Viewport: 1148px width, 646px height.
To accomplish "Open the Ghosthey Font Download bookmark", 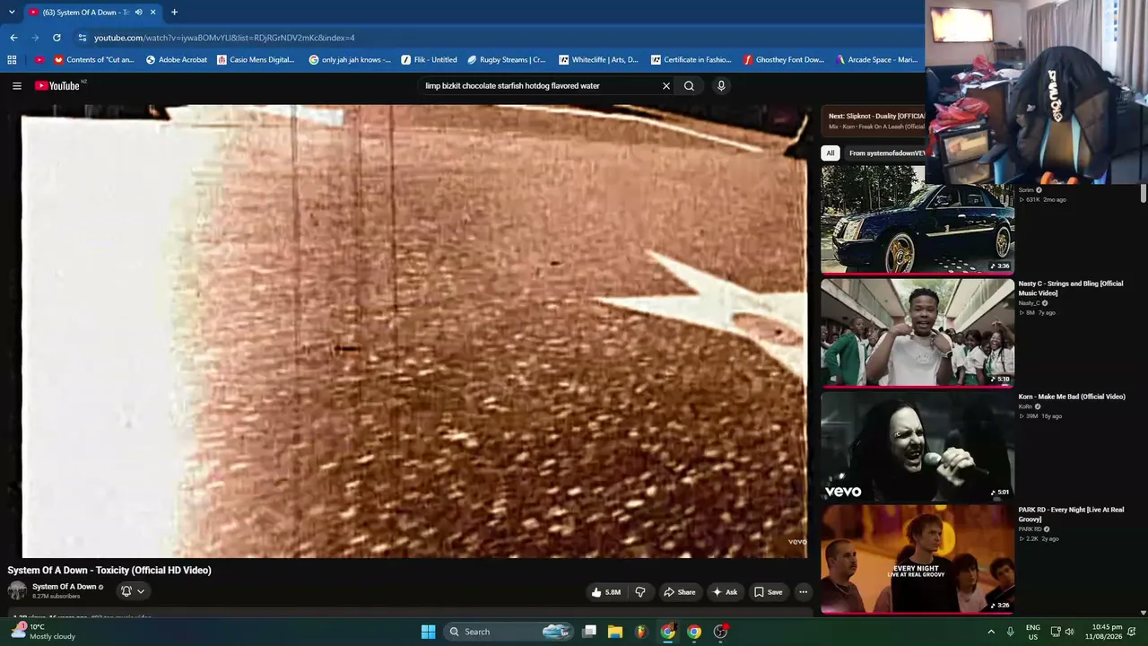I will pos(784,60).
